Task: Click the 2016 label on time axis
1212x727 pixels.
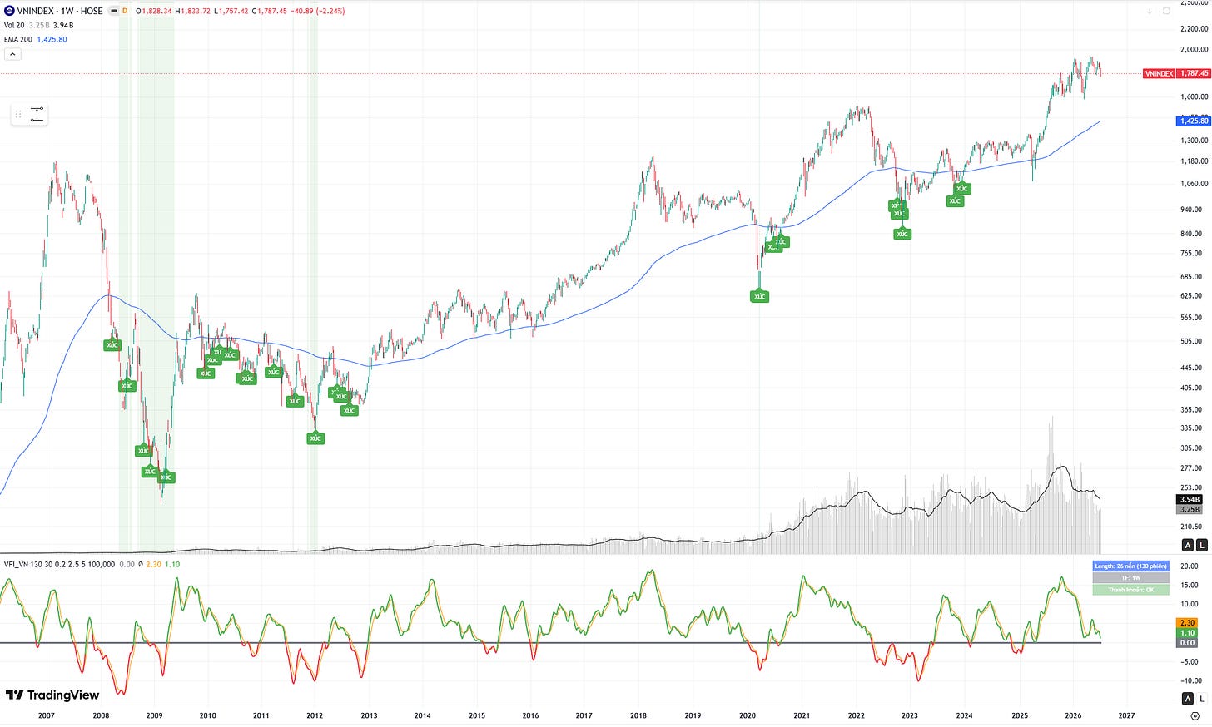Action: [x=530, y=715]
